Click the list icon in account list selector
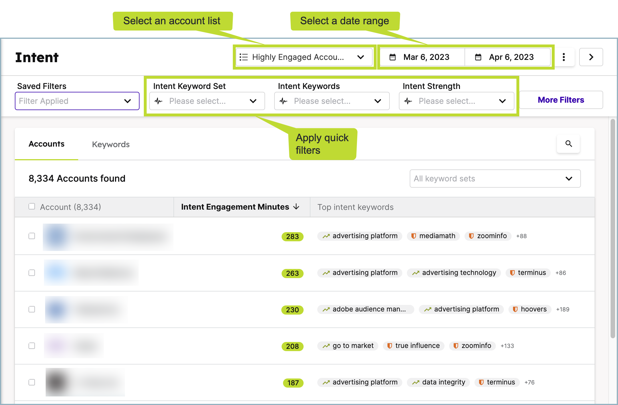Viewport: 618px width, 405px height. click(243, 57)
